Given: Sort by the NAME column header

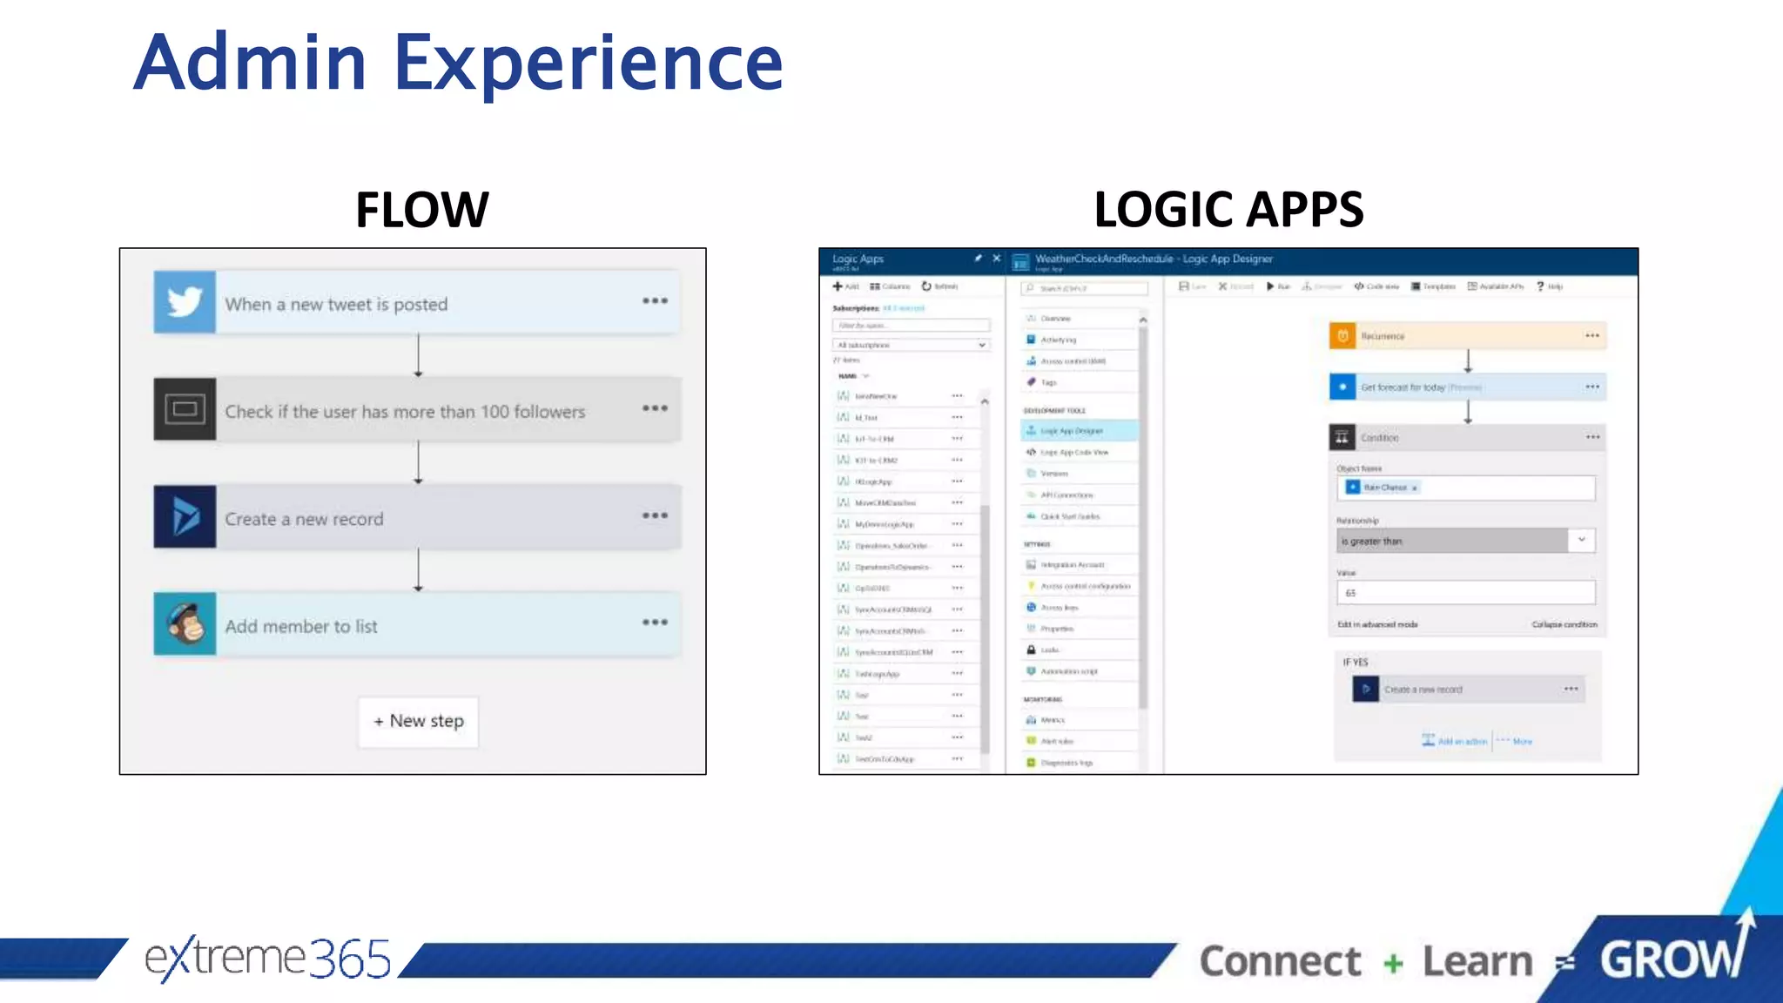Looking at the screenshot, I should (x=849, y=376).
